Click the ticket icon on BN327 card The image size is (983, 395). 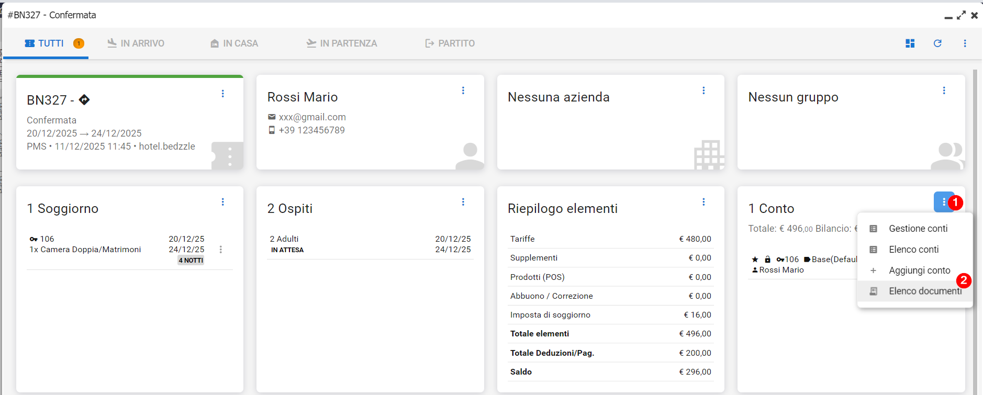tap(228, 156)
